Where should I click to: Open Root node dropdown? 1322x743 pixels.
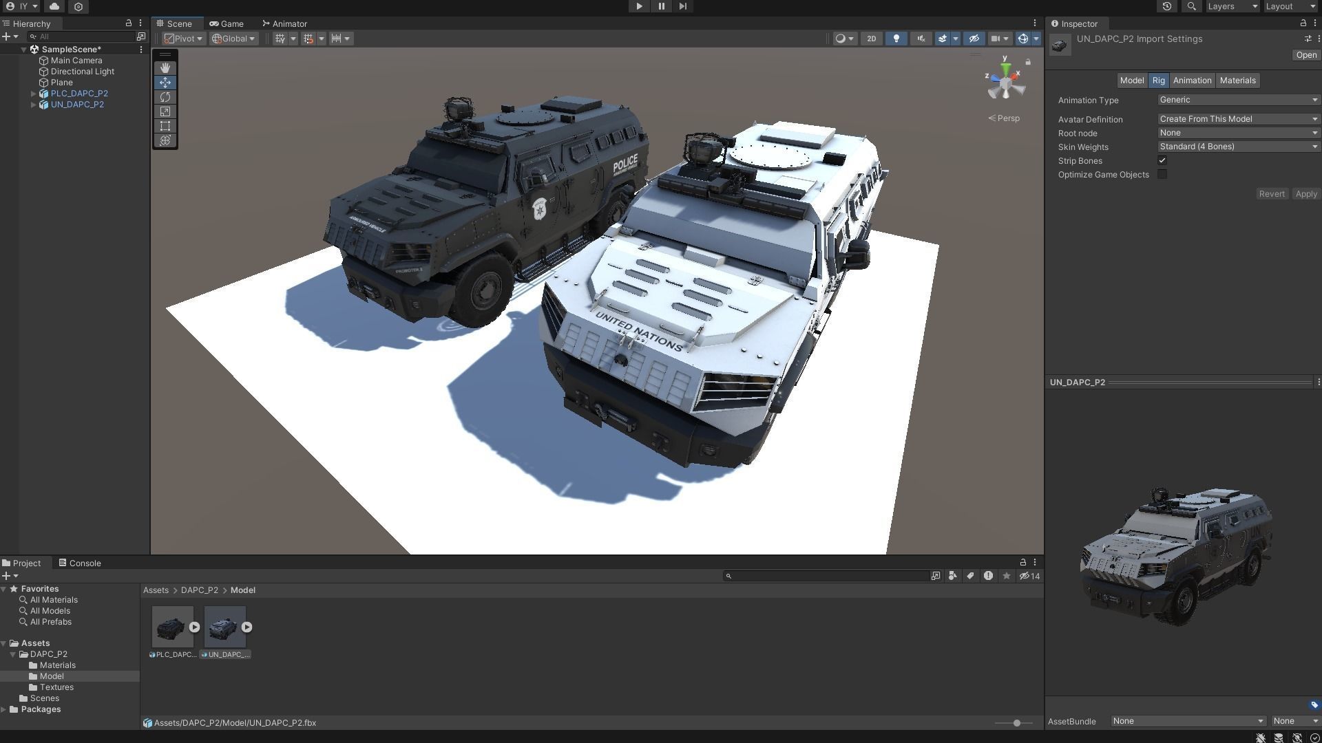point(1238,133)
